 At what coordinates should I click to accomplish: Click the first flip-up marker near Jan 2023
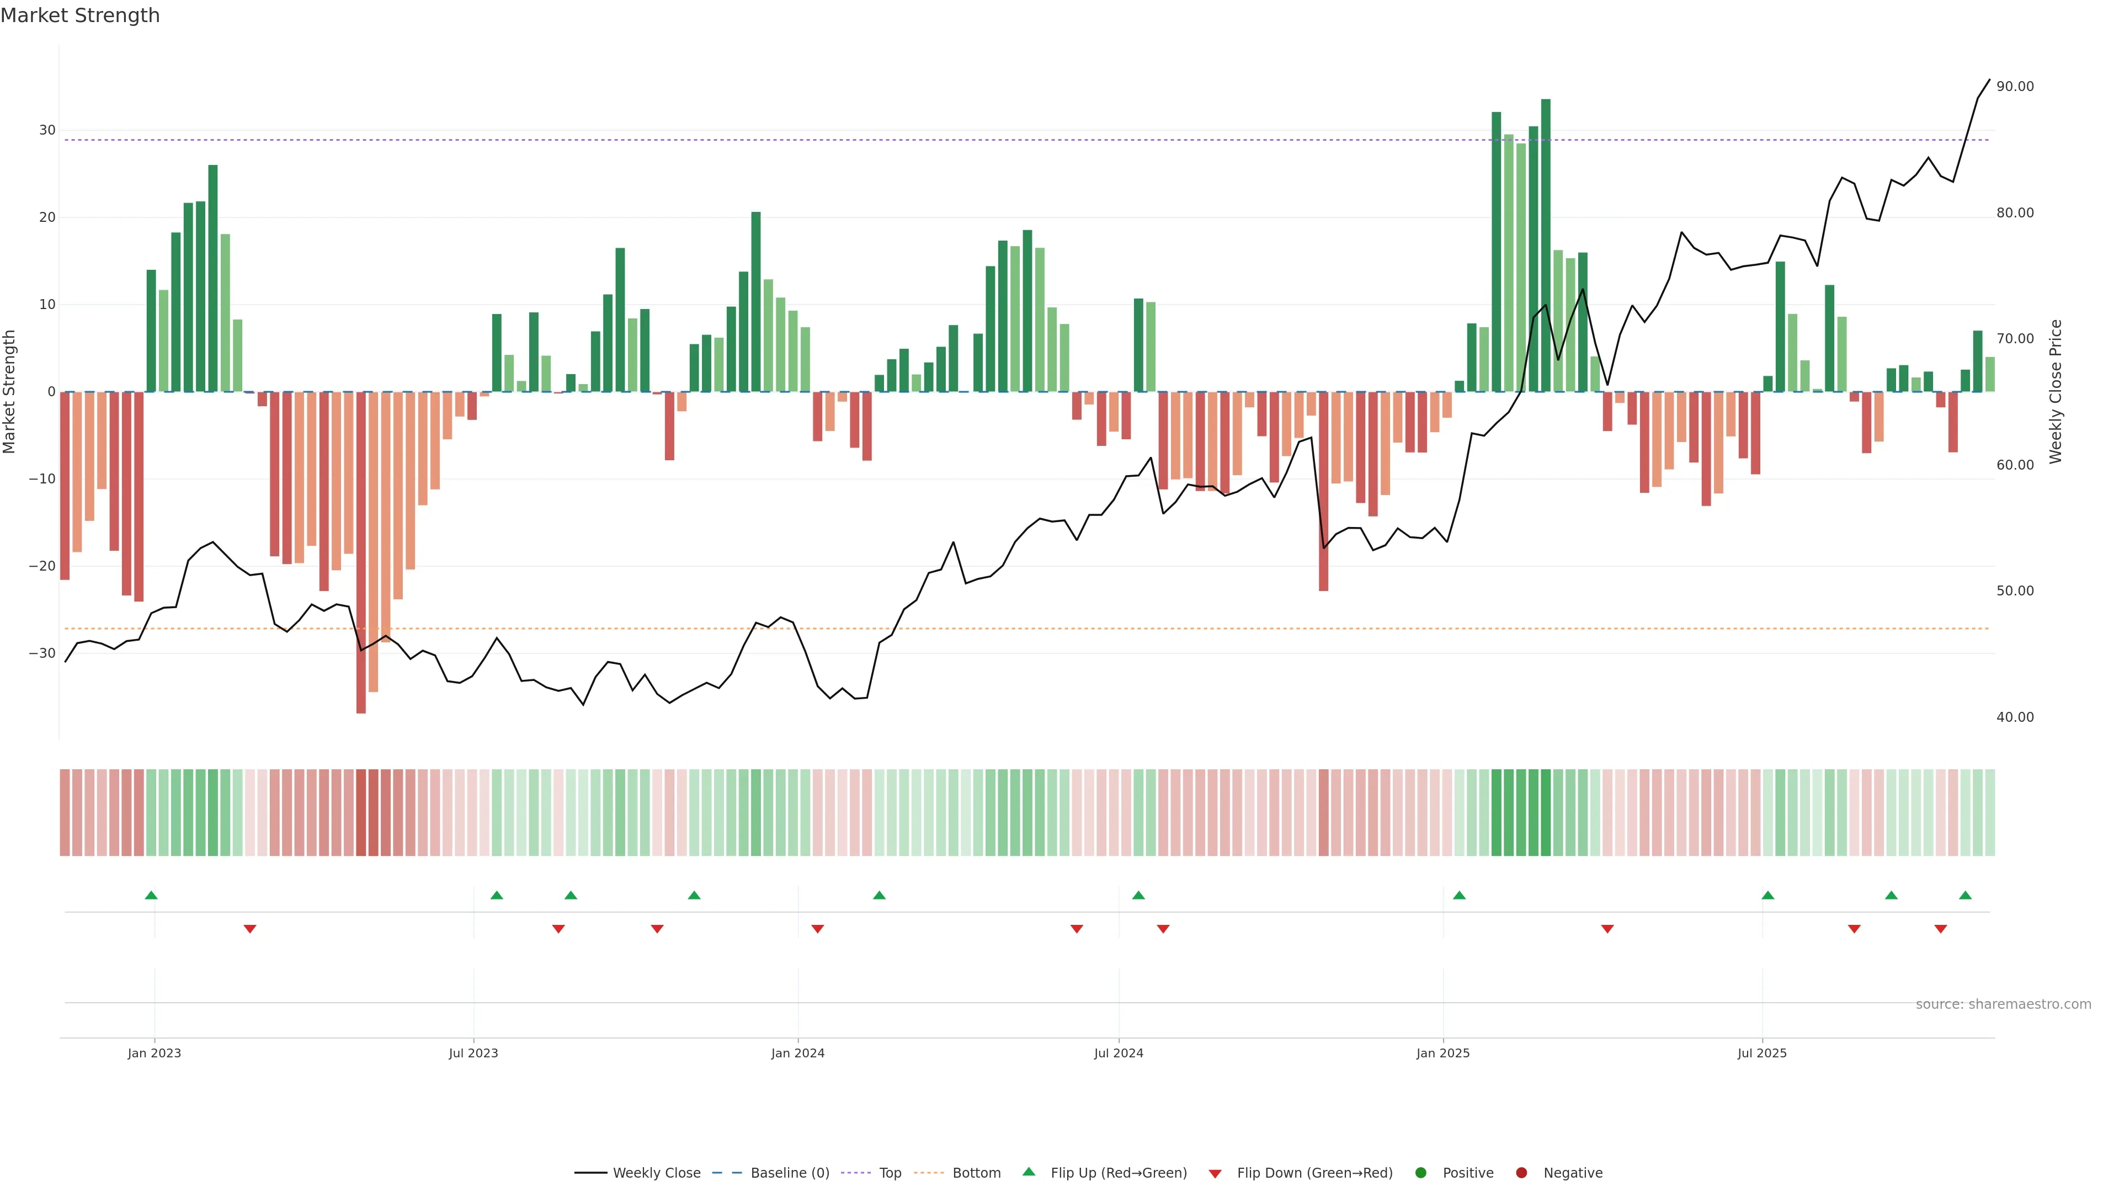pos(151,895)
